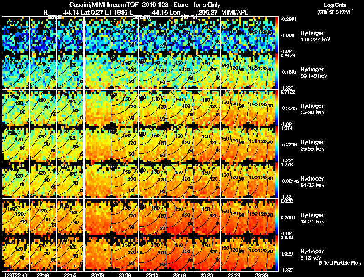Click the Hydrogen 24-35 keV label
The width and height of the screenshot is (364, 277).
(313, 181)
